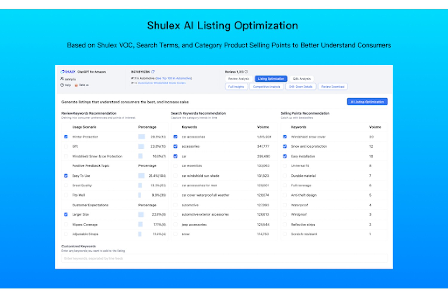This screenshot has height=298, width=448.
Task: Click the Rate us icon
Action: click(x=76, y=85)
